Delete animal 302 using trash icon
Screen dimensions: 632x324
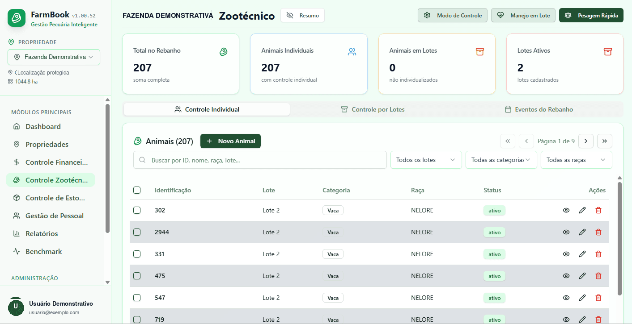tap(598, 210)
